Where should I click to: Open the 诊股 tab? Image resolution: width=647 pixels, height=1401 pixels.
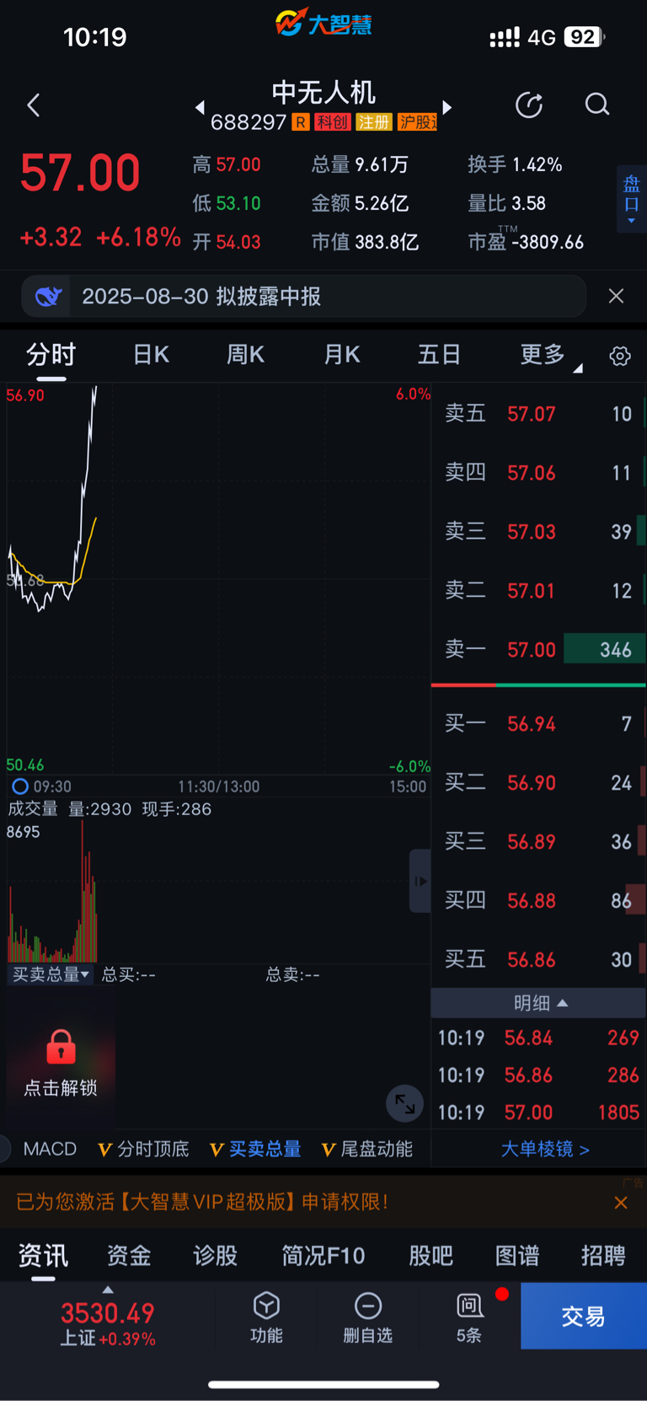pos(216,1255)
